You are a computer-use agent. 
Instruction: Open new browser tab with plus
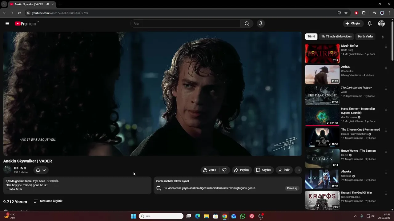pos(60,4)
